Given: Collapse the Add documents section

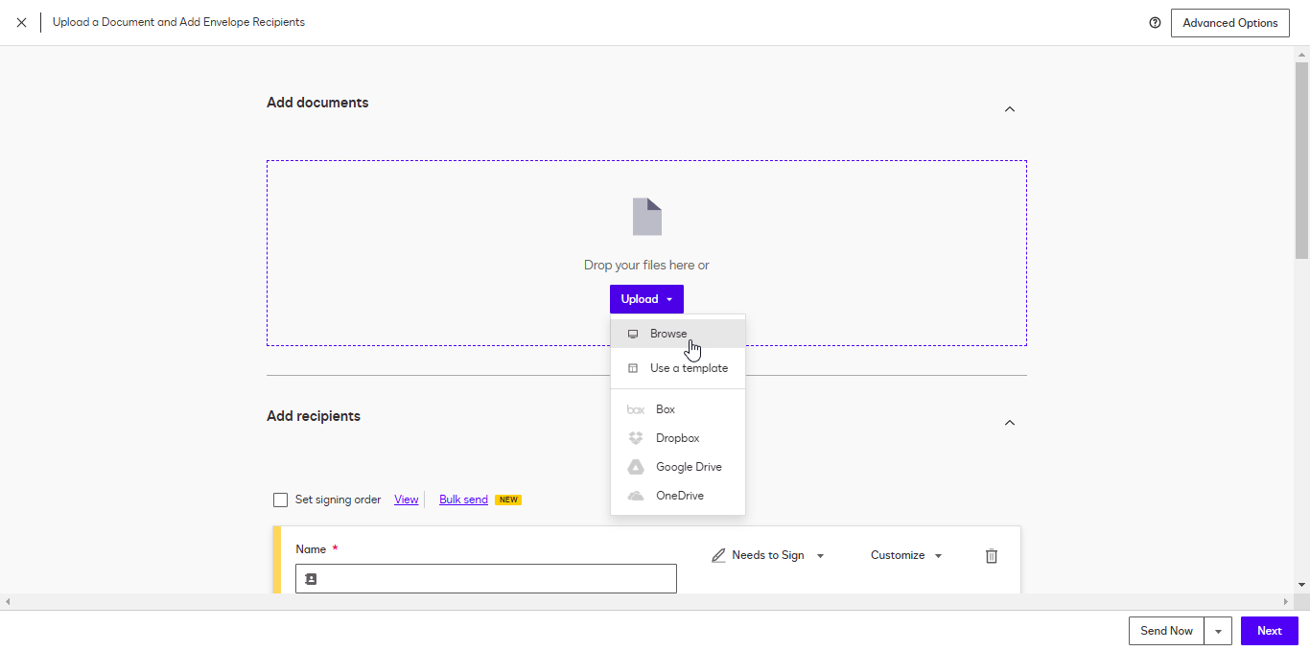Looking at the screenshot, I should 1009,109.
